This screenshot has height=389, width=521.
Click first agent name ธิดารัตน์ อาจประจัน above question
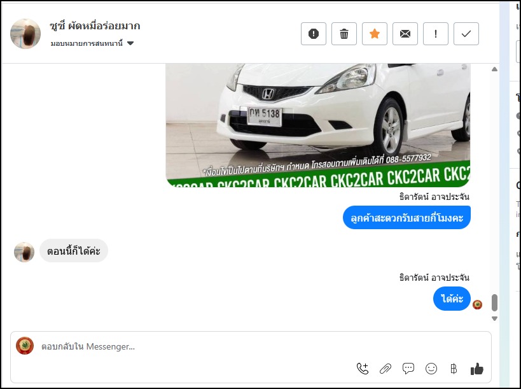click(434, 197)
